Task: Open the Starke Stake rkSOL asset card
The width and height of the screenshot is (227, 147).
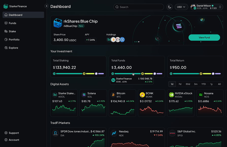Action: click(64, 103)
